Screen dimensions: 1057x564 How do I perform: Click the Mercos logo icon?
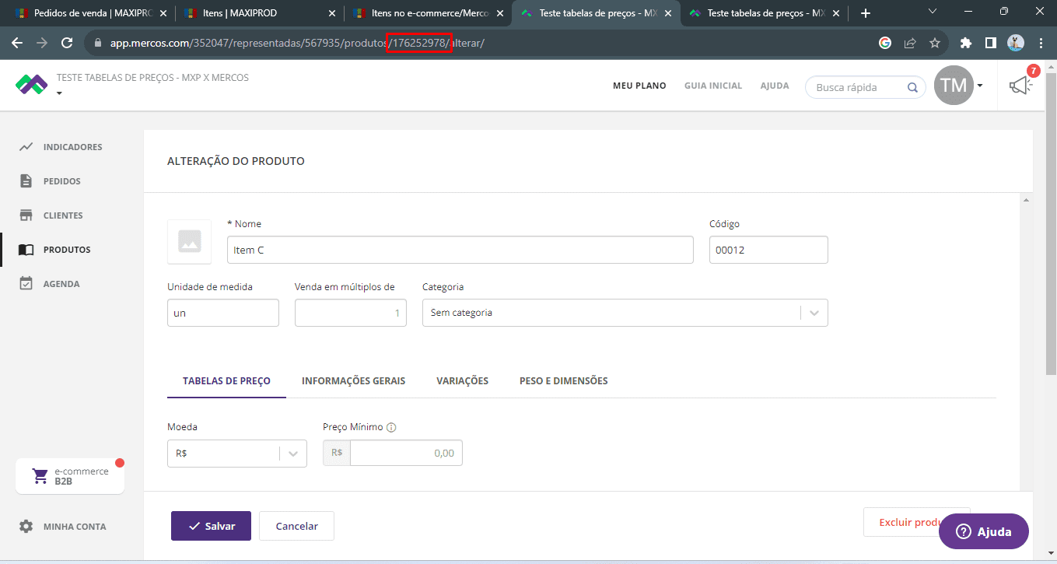point(32,85)
